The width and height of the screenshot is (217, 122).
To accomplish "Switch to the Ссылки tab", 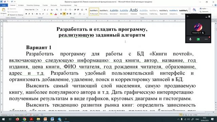I will pyautogui.click(x=45, y=5).
